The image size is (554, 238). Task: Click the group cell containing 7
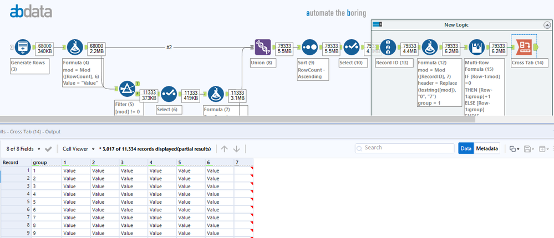click(46, 217)
